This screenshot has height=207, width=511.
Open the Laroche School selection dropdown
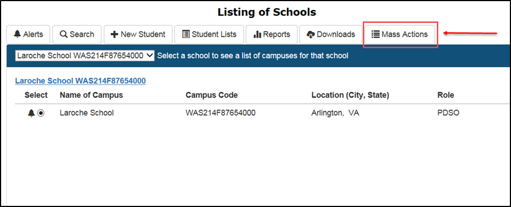pyautogui.click(x=85, y=55)
